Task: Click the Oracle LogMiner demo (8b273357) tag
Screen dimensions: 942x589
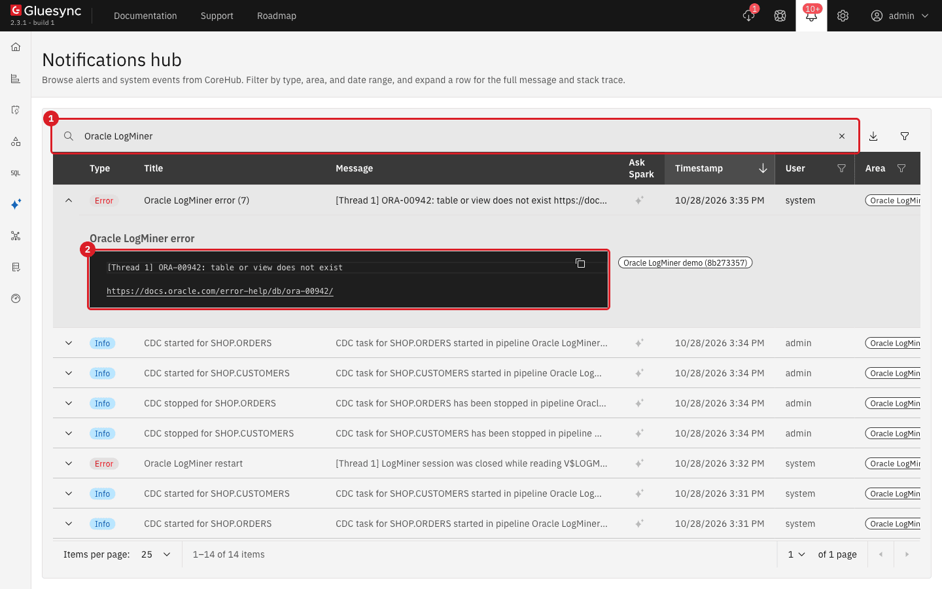Action: pos(686,263)
